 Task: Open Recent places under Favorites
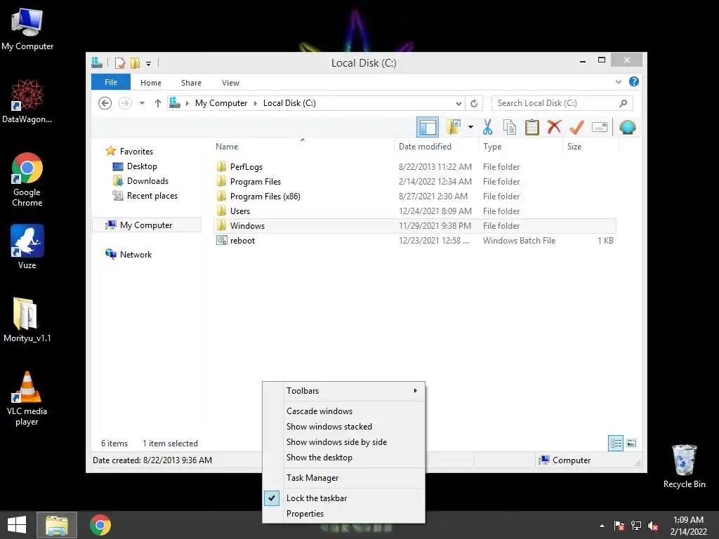[x=152, y=196]
